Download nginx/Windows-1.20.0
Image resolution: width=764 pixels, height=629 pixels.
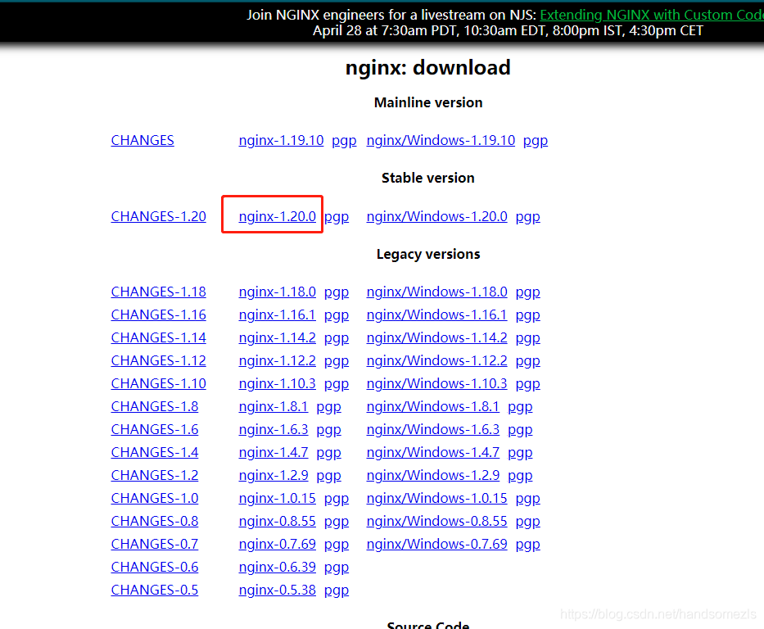pyautogui.click(x=436, y=216)
